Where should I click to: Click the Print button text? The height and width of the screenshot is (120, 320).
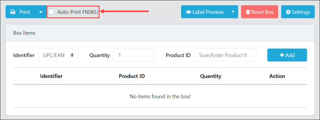tap(25, 12)
